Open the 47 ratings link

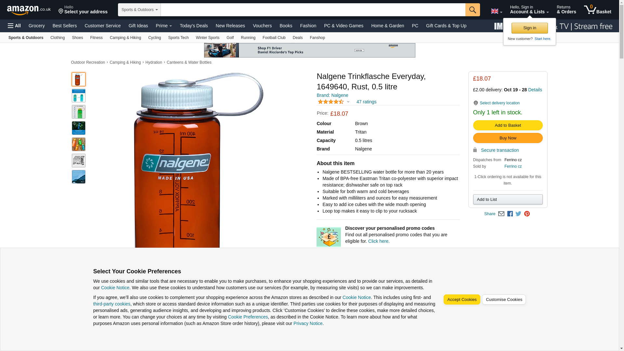366,102
